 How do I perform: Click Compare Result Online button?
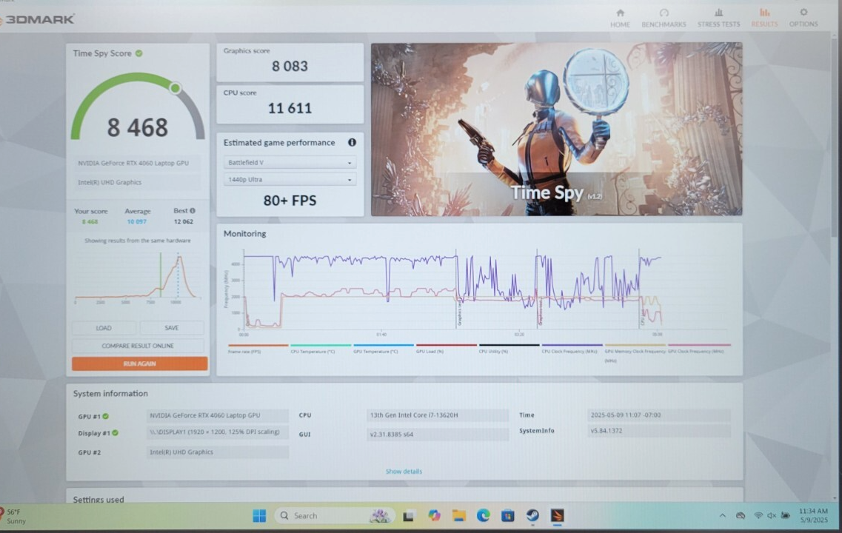(138, 346)
